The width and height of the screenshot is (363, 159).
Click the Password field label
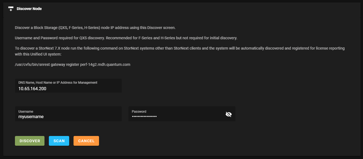click(x=139, y=111)
